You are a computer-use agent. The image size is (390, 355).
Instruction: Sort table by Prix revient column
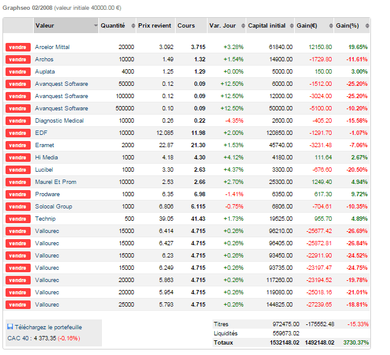154,26
